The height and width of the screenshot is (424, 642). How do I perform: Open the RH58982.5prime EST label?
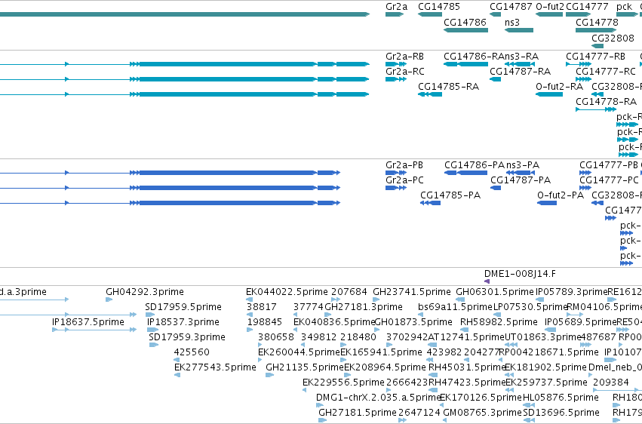pos(499,322)
